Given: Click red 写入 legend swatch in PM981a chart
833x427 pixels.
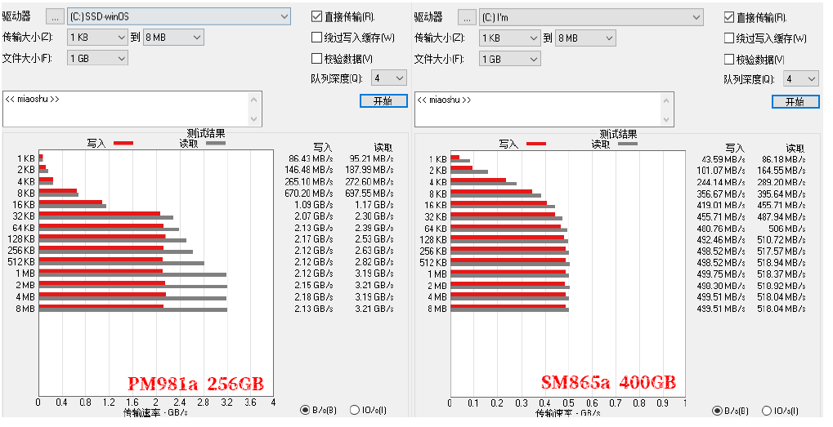Looking at the screenshot, I should pos(123,143).
